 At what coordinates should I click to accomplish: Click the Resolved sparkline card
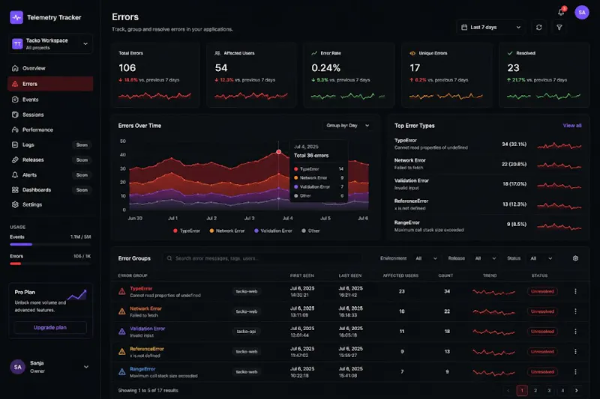point(544,75)
